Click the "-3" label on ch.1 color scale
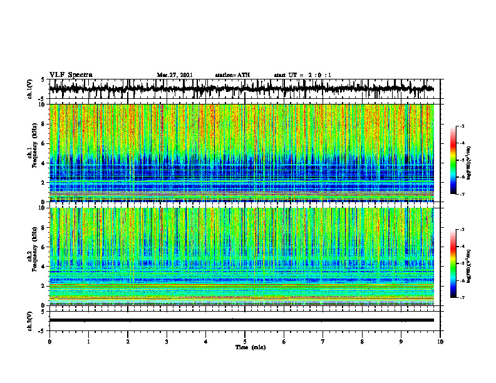496x383 pixels. point(462,126)
